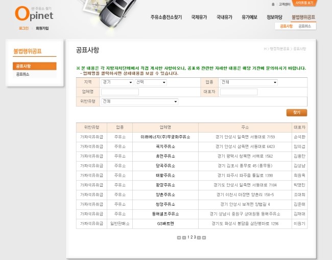Focus the 대표자 input field
Screen dimensions: 332x260
point(239,92)
